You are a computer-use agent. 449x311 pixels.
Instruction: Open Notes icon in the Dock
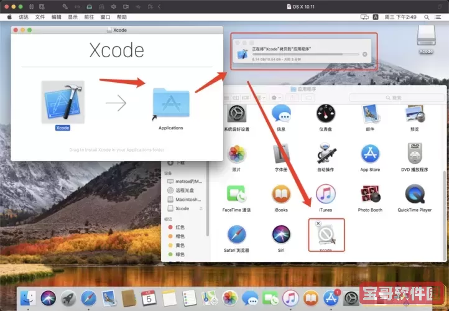click(x=169, y=299)
